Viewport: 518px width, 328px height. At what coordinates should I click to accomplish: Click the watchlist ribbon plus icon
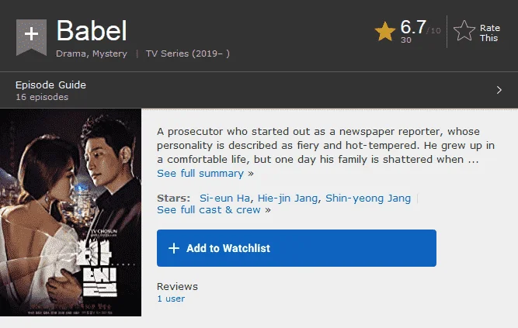(31, 36)
